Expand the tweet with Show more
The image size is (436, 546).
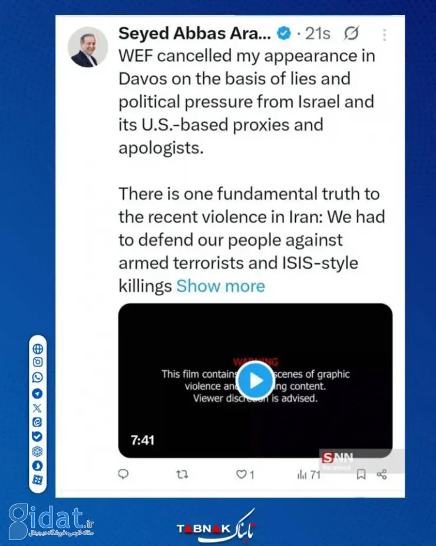pos(221,286)
